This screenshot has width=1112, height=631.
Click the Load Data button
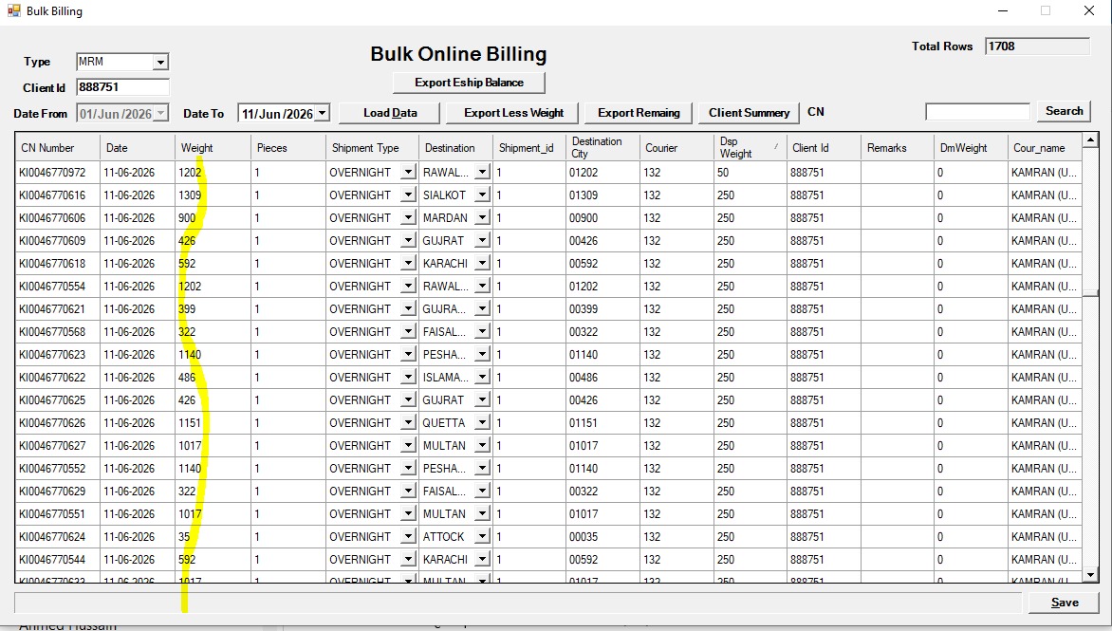click(x=390, y=113)
